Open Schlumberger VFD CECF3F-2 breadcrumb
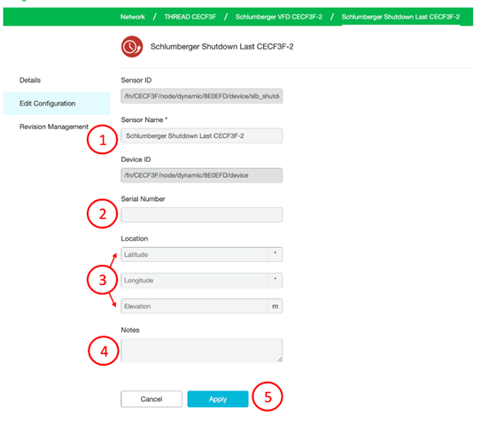Viewport: 489px width, 425px height. 279,17
